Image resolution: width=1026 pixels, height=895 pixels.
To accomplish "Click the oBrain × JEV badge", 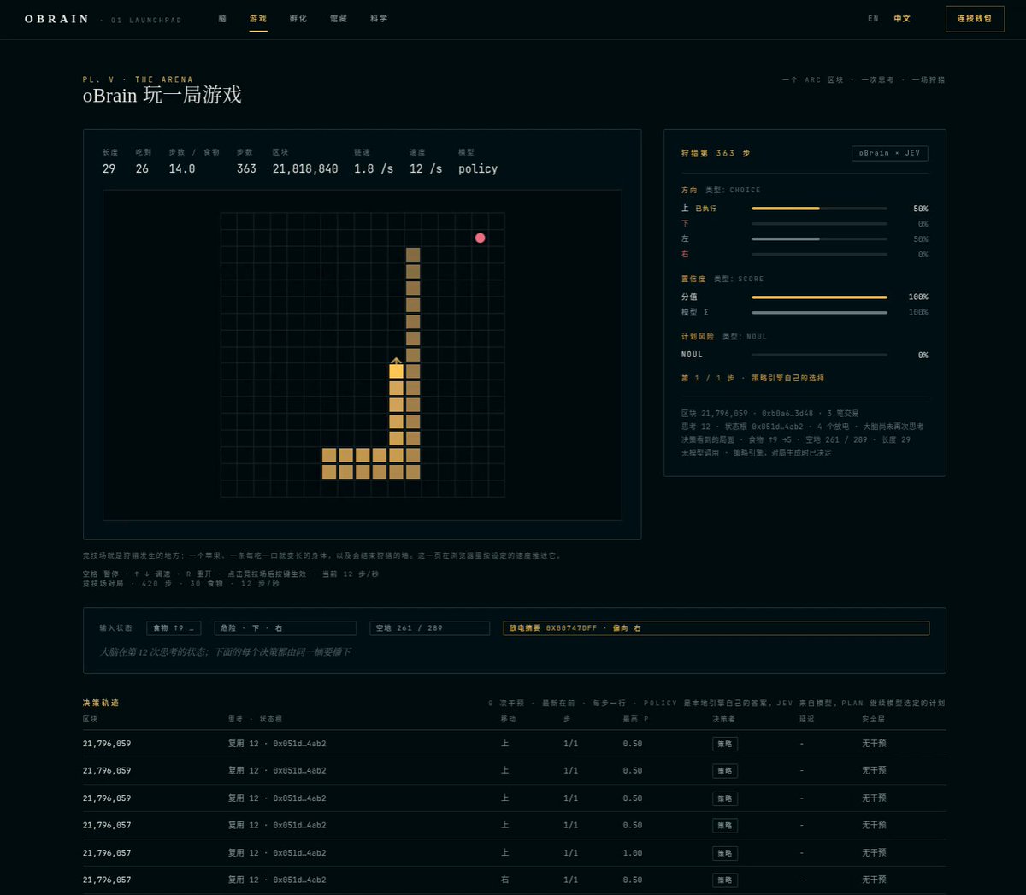I will (x=889, y=153).
